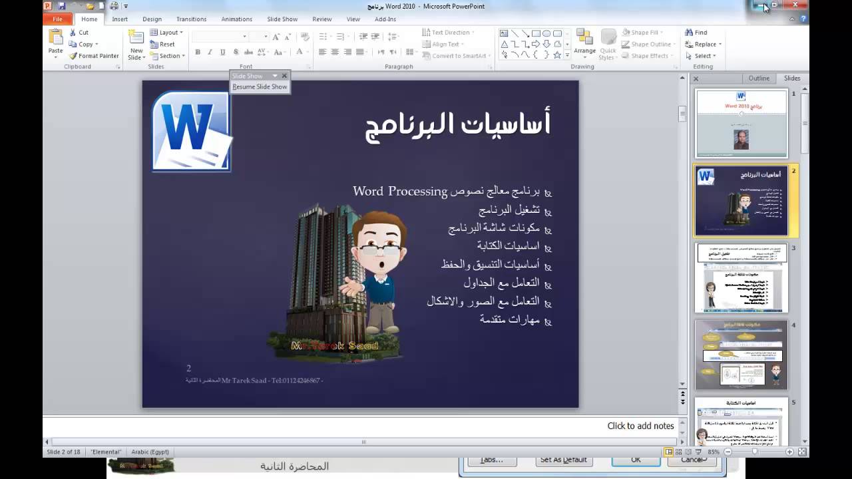Toggle bullets list button
852x479 pixels.
(x=323, y=36)
